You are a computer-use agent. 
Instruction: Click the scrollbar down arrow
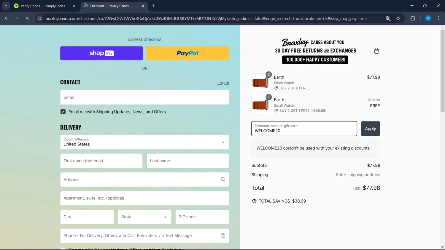click(x=442, y=247)
